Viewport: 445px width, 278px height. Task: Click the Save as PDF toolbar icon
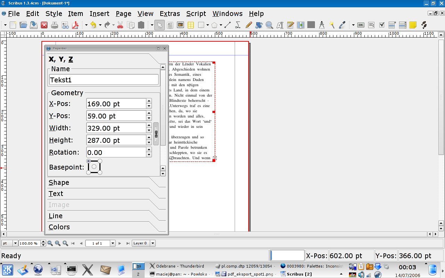point(75,25)
